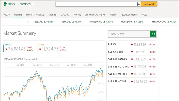
Task: Click into the top web search box
Action: [96, 4]
